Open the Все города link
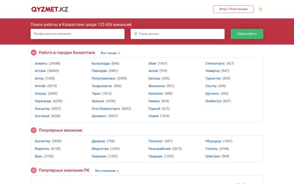Image resolution: width=294 pixels, height=184 pixels. [x=109, y=53]
